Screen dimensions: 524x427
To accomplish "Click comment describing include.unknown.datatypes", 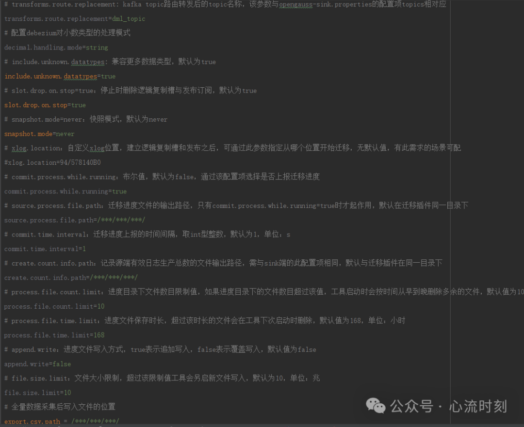I will point(110,62).
